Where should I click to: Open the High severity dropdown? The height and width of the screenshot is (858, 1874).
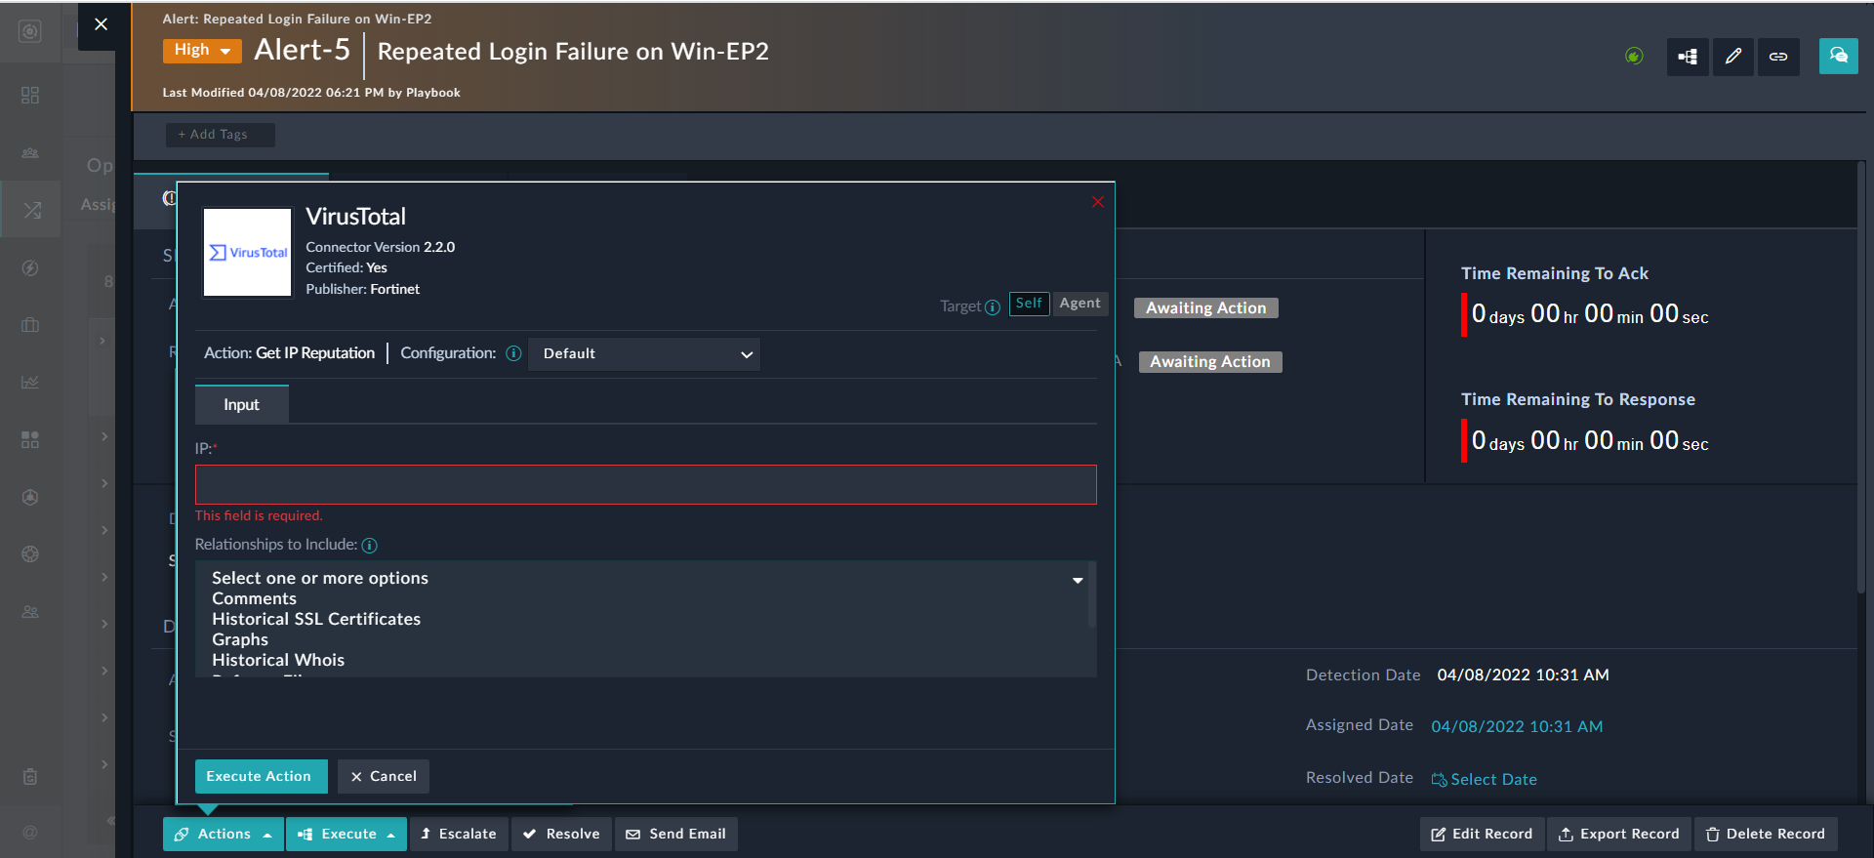202,50
